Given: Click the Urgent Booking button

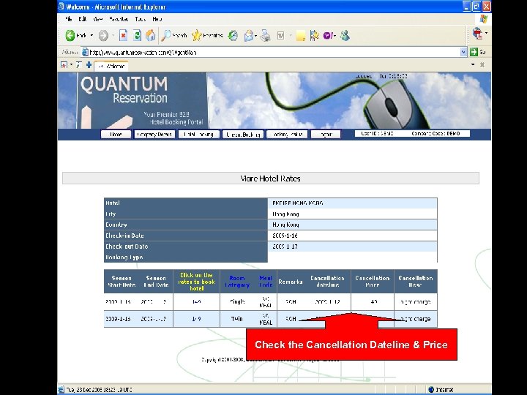Looking at the screenshot, I should point(243,135).
